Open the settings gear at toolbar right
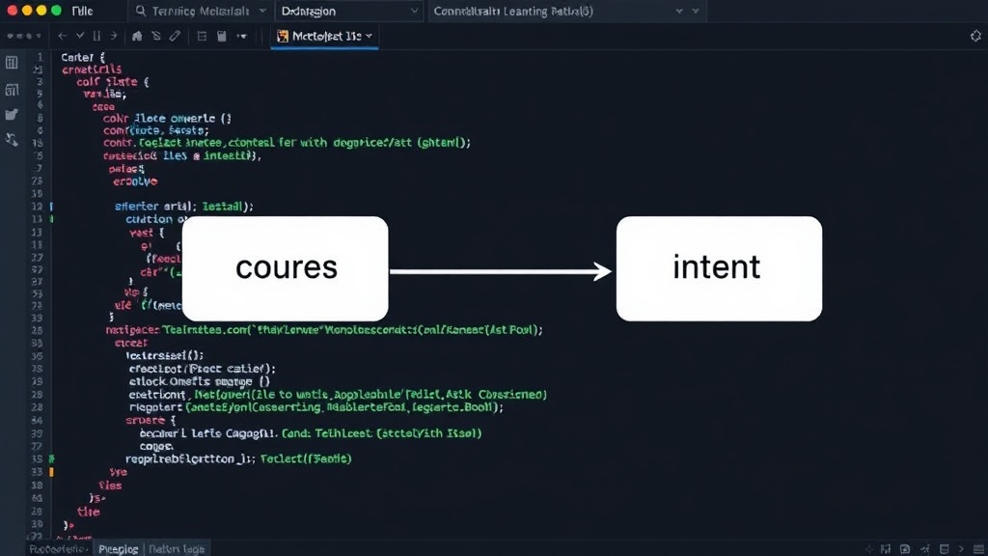Screen dimensions: 988x556 click(x=975, y=36)
